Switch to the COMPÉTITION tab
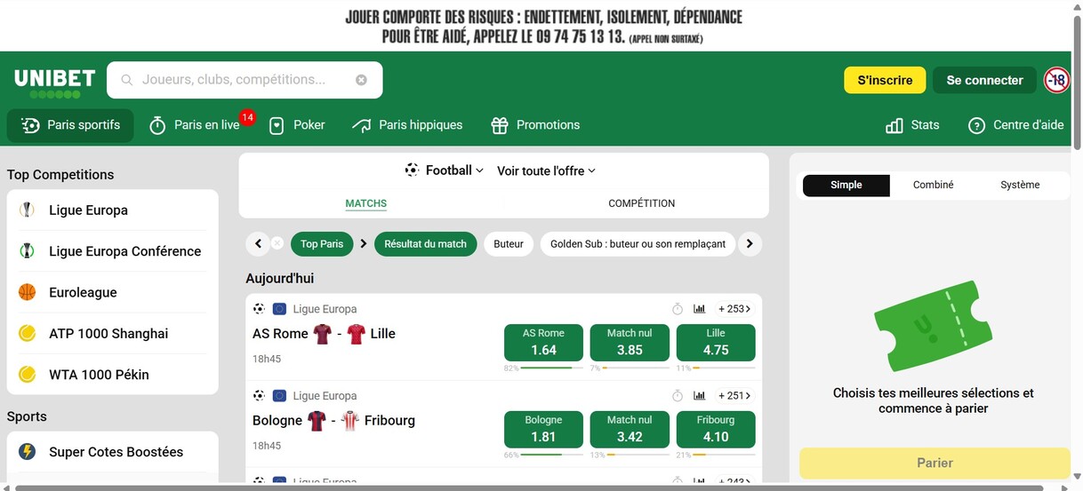This screenshot has height=491, width=1083. (641, 203)
